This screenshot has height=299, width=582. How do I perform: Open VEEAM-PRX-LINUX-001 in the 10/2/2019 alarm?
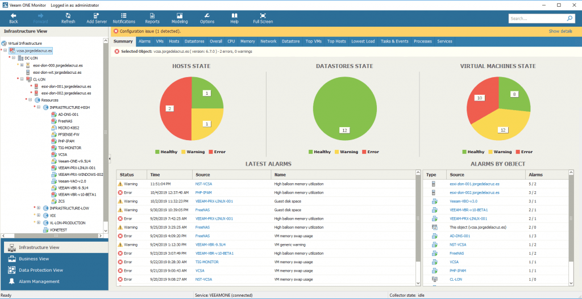pos(214,201)
